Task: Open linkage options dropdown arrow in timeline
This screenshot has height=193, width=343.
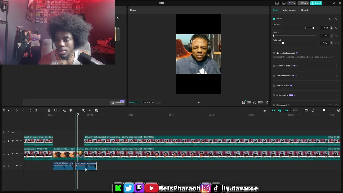Action: [x=290, y=110]
